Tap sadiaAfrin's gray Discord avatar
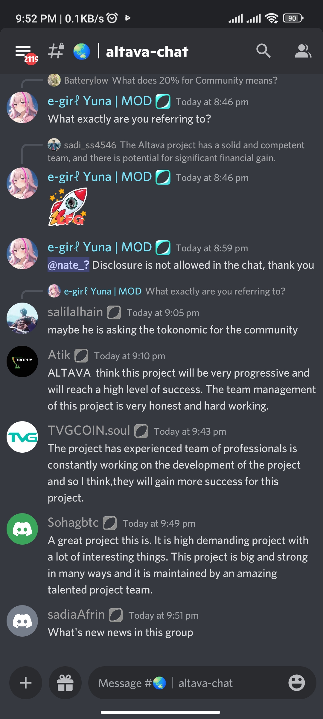323x719 pixels. (x=22, y=621)
